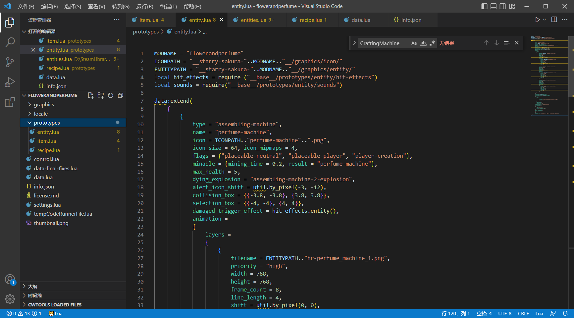This screenshot has height=318, width=574.
Task: Expand the timeline section (时间线)
Action: [73, 295]
